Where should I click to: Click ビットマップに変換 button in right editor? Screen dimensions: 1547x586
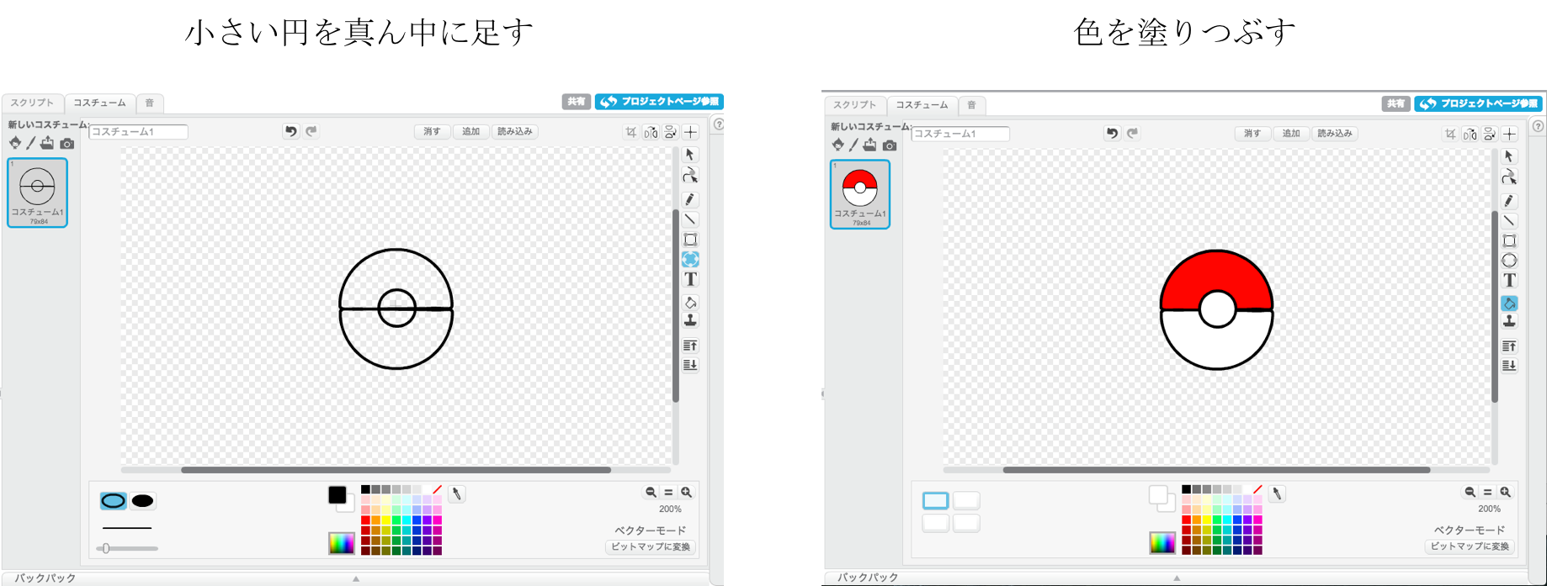[x=1470, y=546]
